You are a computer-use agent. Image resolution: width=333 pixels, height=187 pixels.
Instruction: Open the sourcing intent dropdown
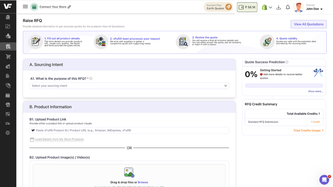[x=129, y=86]
